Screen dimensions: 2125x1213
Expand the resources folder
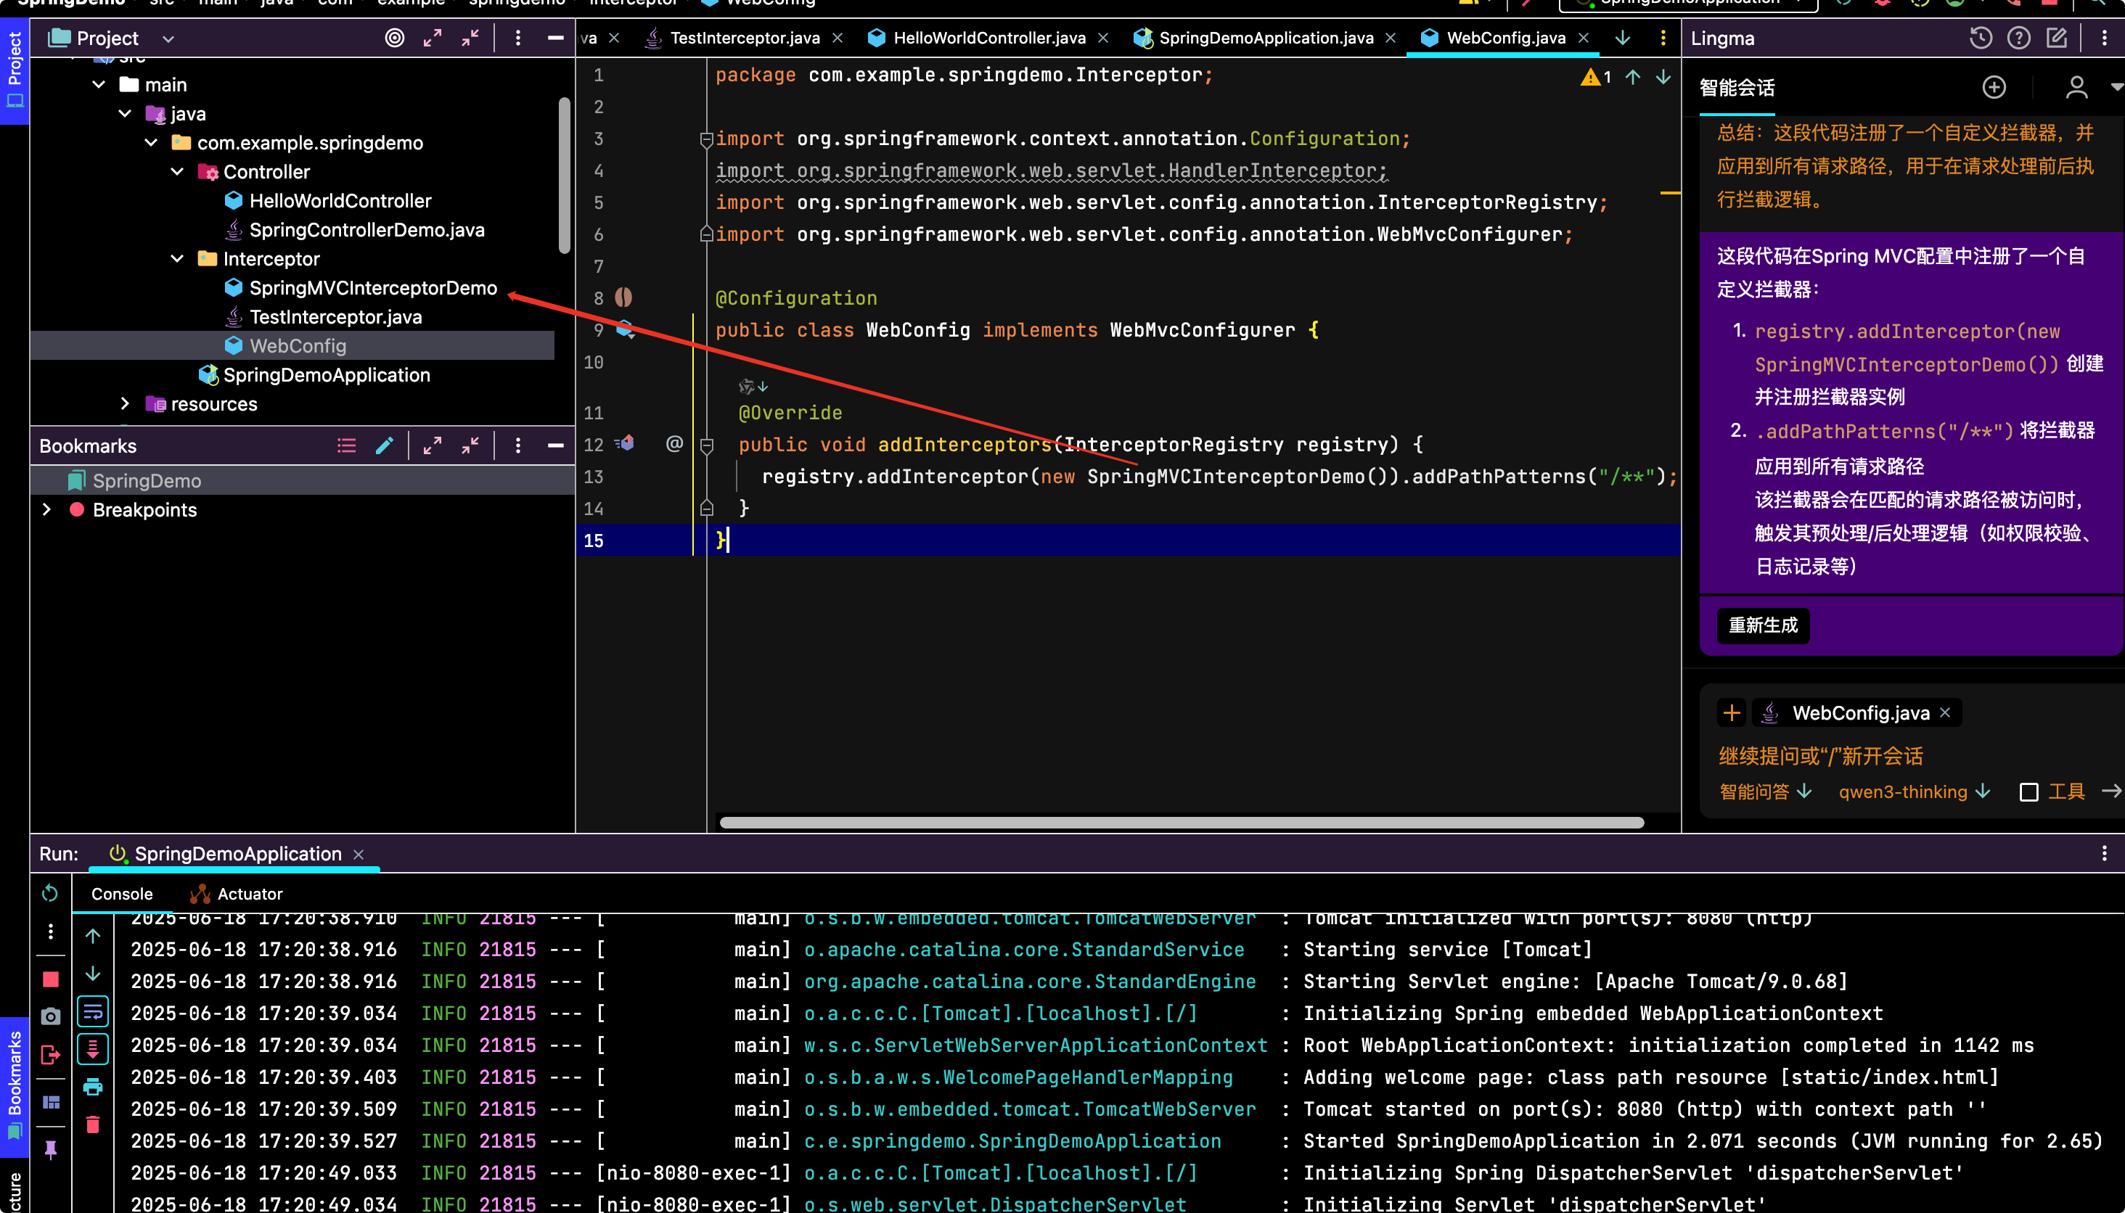click(125, 404)
